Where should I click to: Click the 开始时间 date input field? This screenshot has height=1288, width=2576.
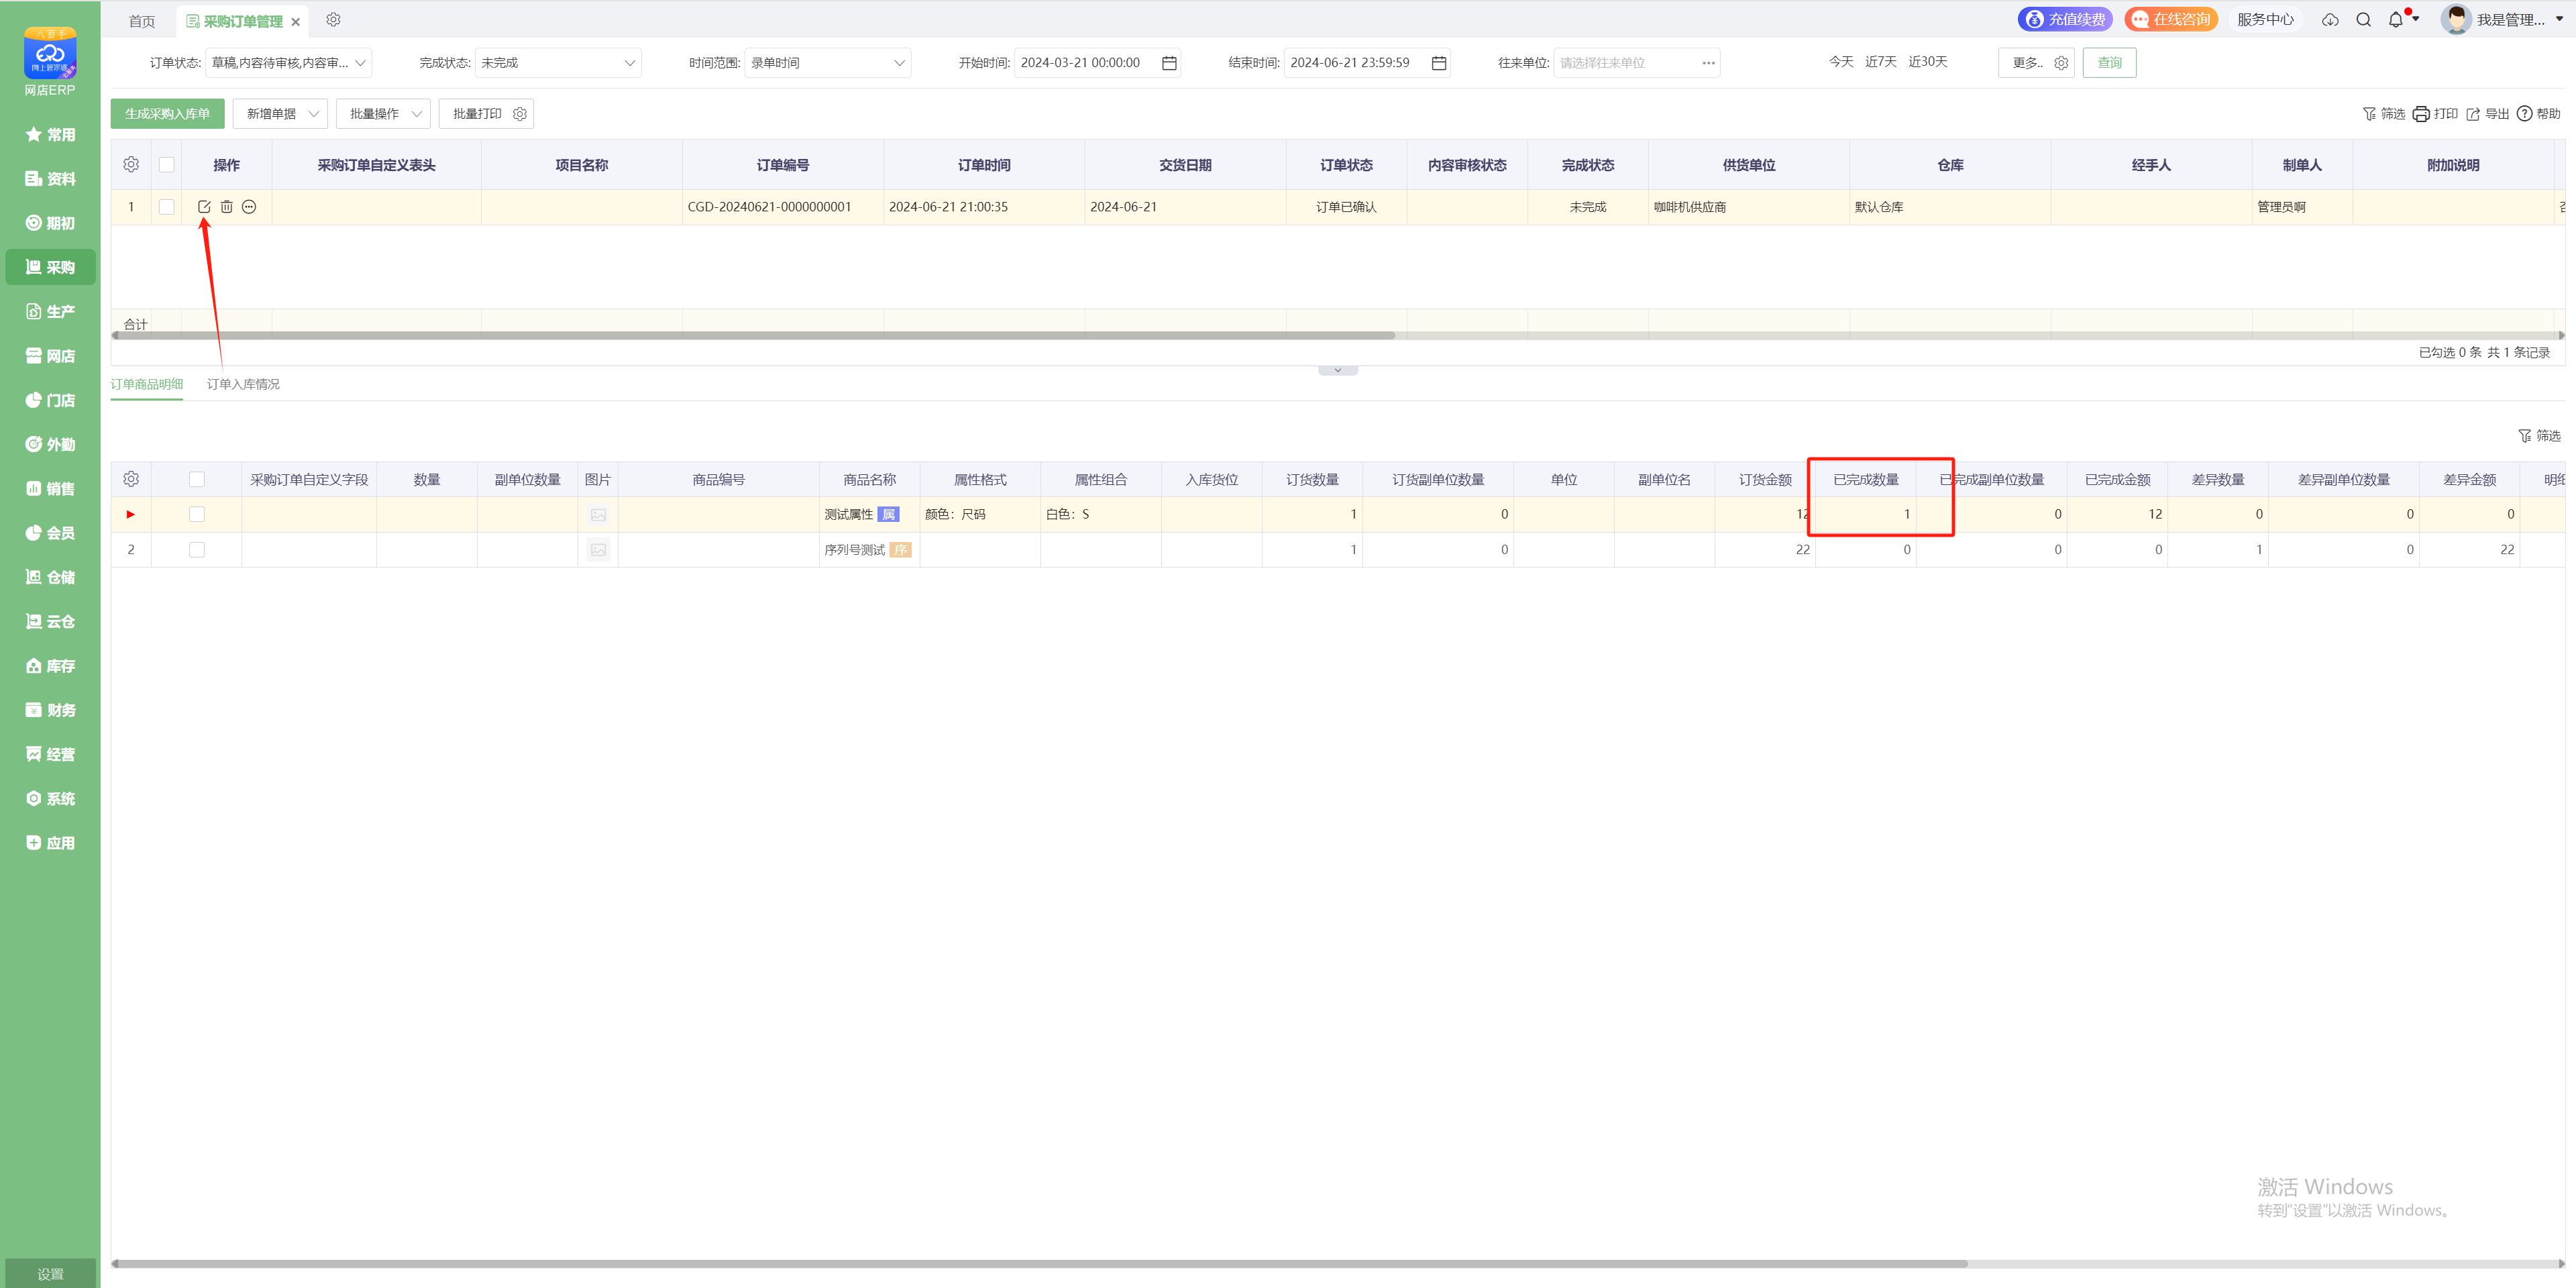click(x=1097, y=63)
